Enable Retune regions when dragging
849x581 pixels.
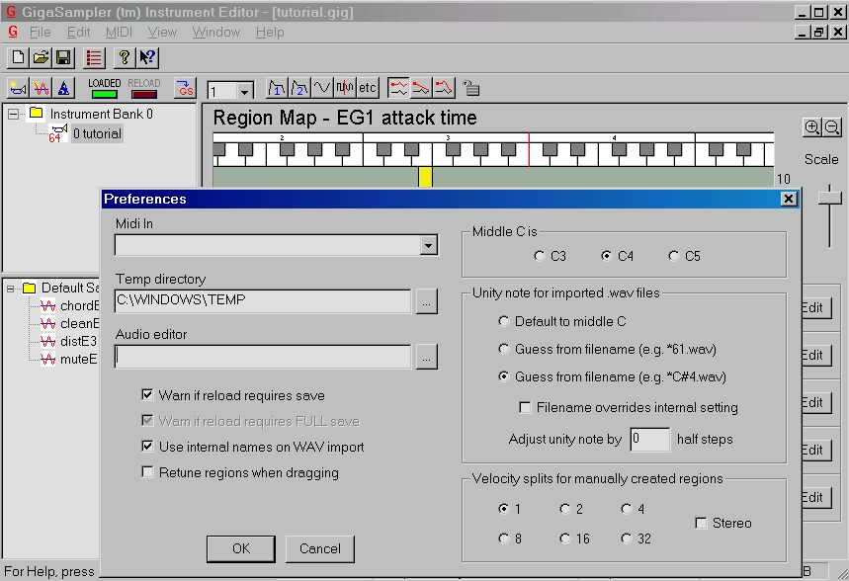(x=147, y=471)
